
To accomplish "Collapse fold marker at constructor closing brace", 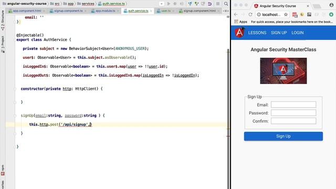I will [15, 102].
